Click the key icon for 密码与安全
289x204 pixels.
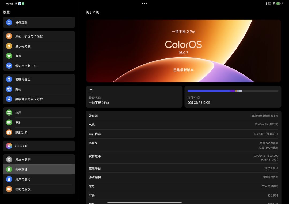pyautogui.click(x=9, y=79)
